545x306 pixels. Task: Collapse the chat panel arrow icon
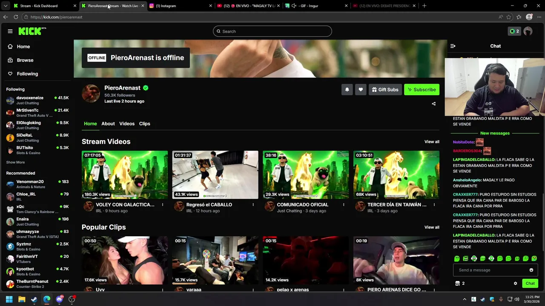click(x=453, y=46)
